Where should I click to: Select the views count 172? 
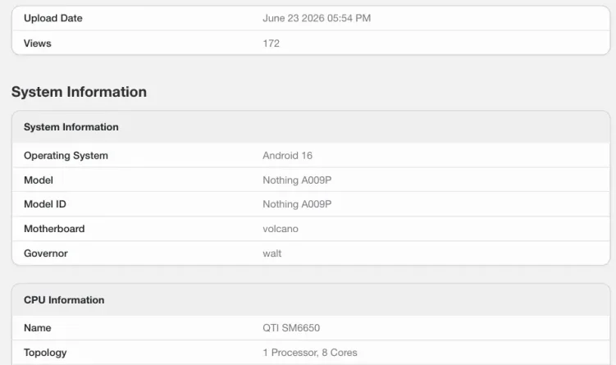(x=271, y=43)
